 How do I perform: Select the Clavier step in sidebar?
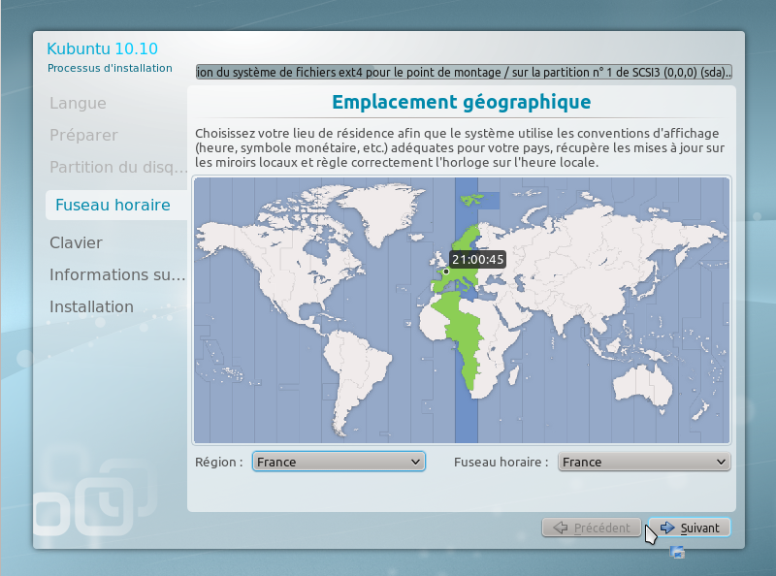[76, 242]
